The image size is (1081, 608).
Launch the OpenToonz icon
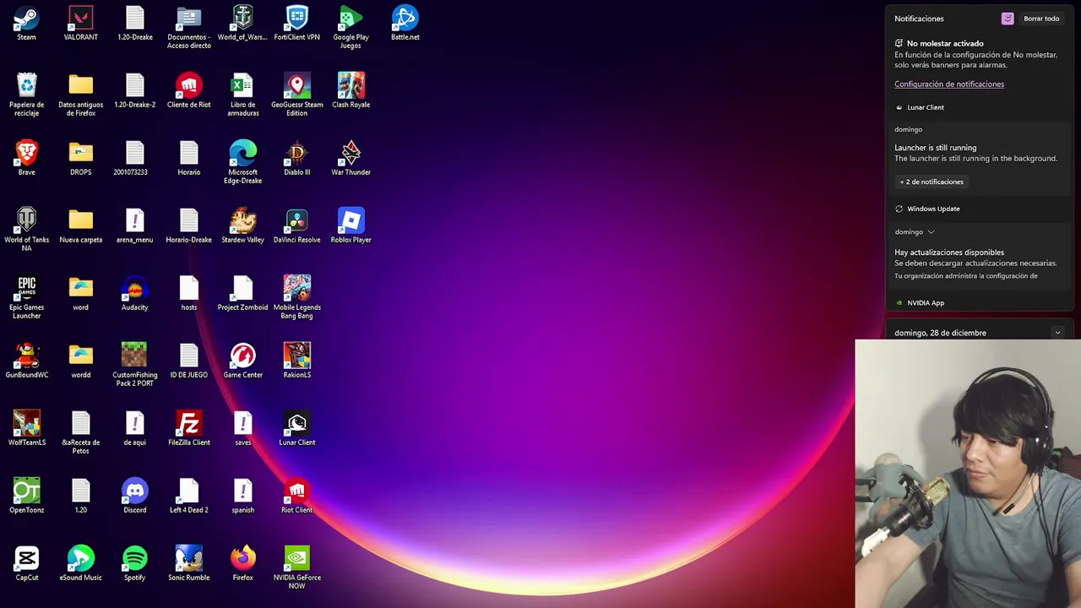coord(26,497)
